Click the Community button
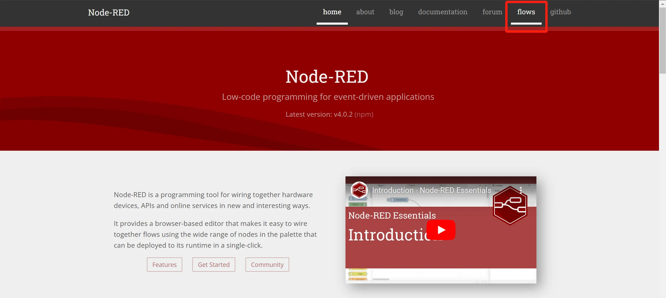This screenshot has height=298, width=666. click(267, 265)
